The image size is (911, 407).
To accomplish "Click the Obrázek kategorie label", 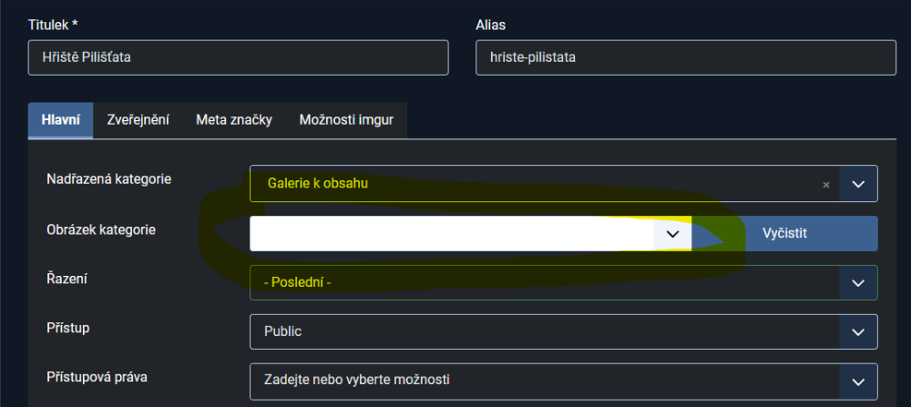I will pos(101,229).
